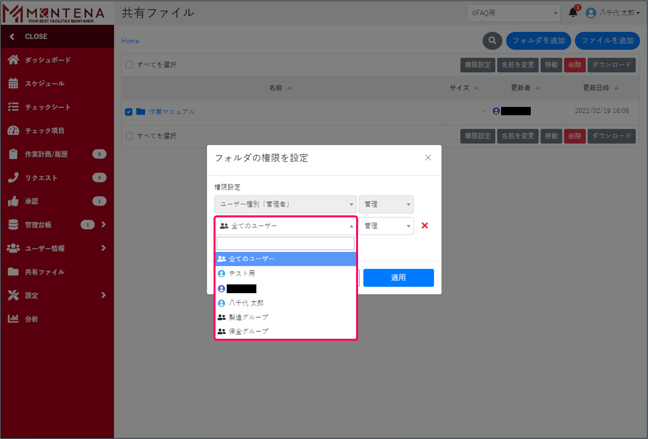This screenshot has height=439, width=648.
Task: Open the OFAQ用 dropdown in header
Action: (x=513, y=13)
